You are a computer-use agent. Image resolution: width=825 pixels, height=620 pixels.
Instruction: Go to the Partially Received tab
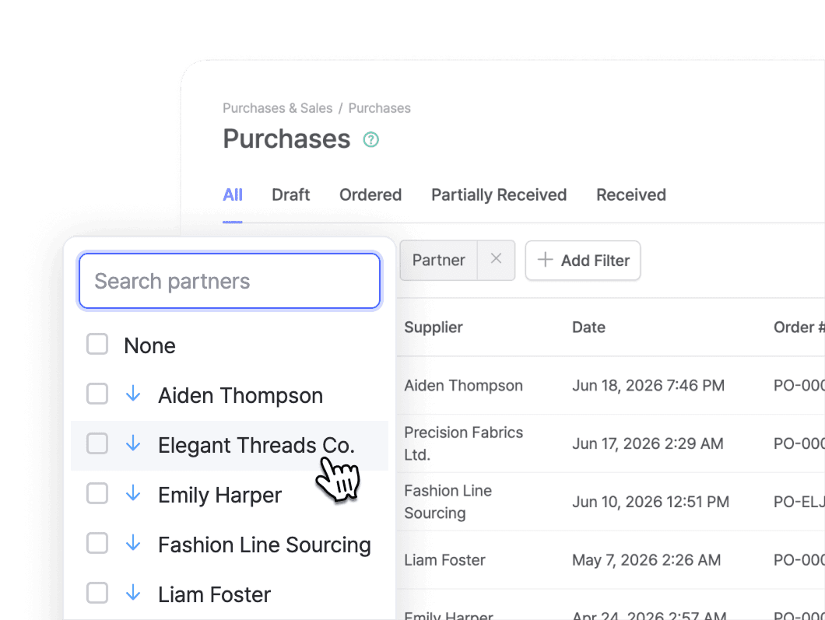(x=499, y=195)
